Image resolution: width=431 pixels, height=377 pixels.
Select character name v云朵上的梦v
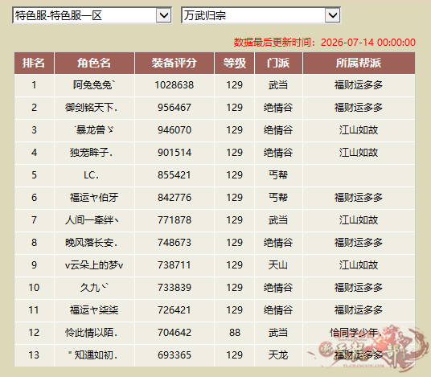[x=94, y=265]
